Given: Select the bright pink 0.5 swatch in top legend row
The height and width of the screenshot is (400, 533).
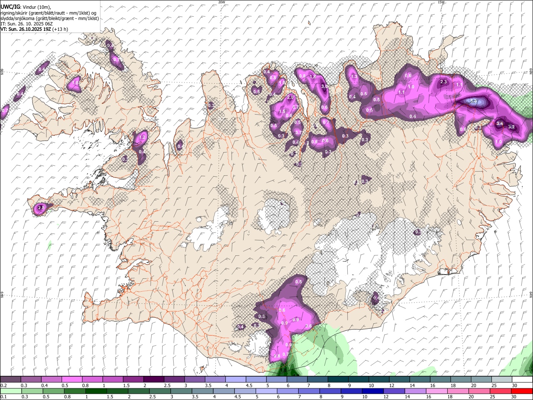Looking at the screenshot, I should [72, 380].
